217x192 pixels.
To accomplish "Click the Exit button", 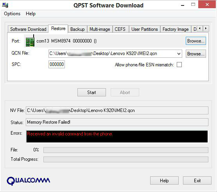I will click(x=197, y=180).
